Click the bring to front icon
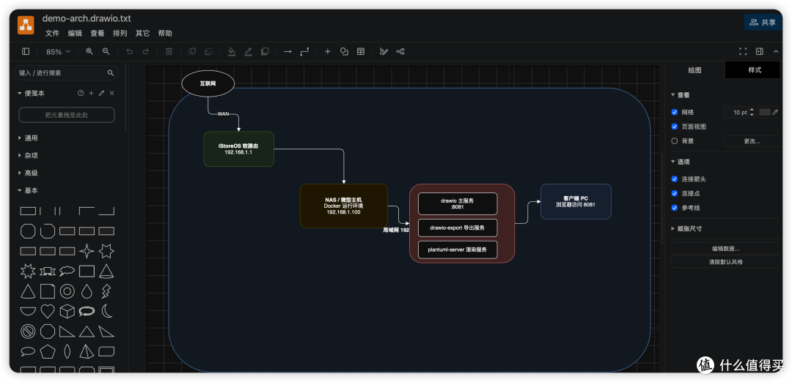The image size is (792, 382). [x=192, y=51]
